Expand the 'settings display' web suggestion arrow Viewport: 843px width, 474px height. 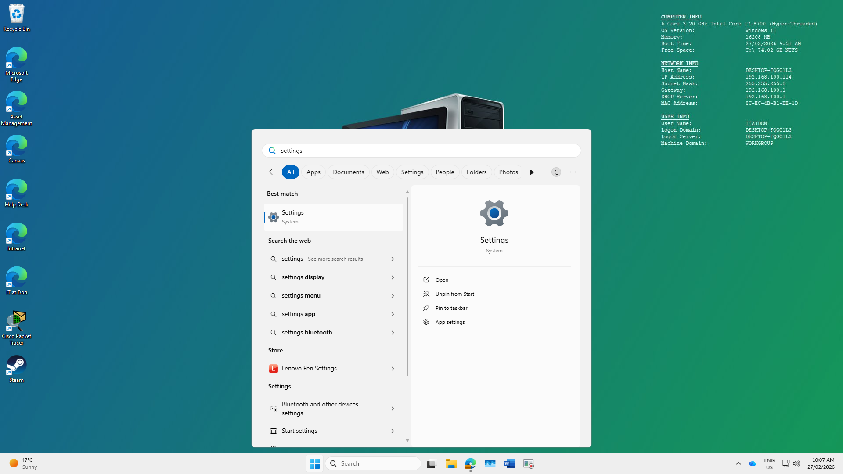(393, 277)
